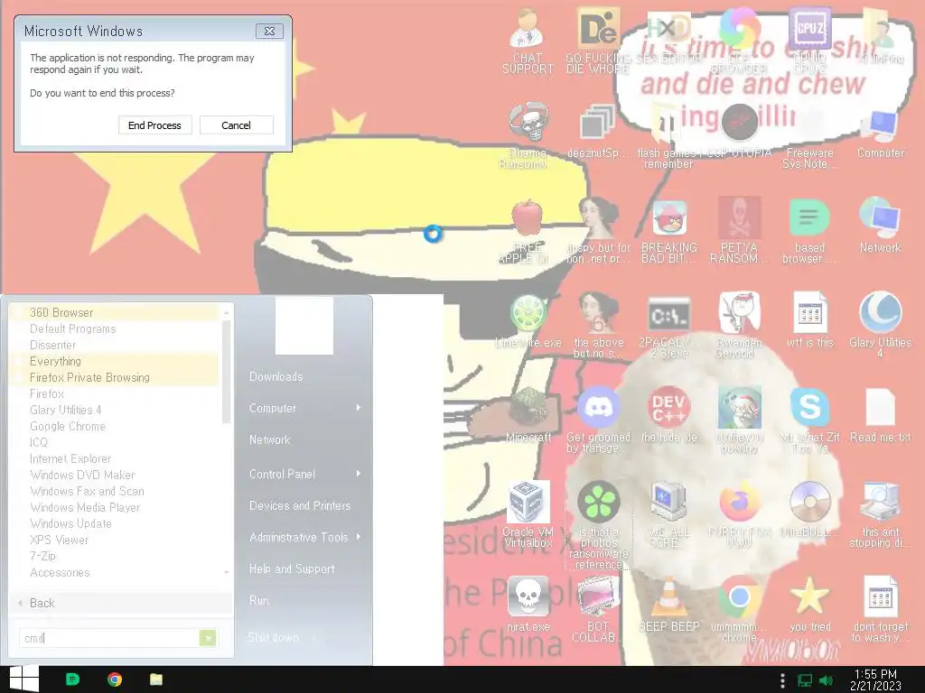
Task: Open Everything from programs list
Action: (x=115, y=361)
